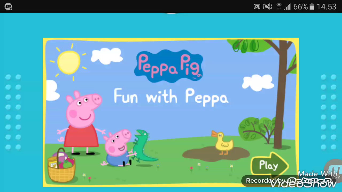Open the screen recorder icon in the status bar
This screenshot has width=342, height=192.
point(8,7)
